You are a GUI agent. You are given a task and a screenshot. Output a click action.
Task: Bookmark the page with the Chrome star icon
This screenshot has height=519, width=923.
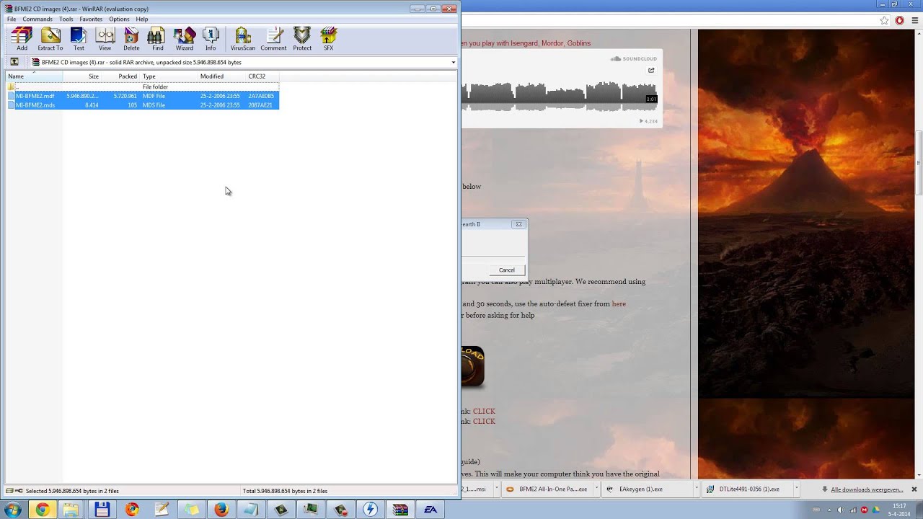[884, 20]
